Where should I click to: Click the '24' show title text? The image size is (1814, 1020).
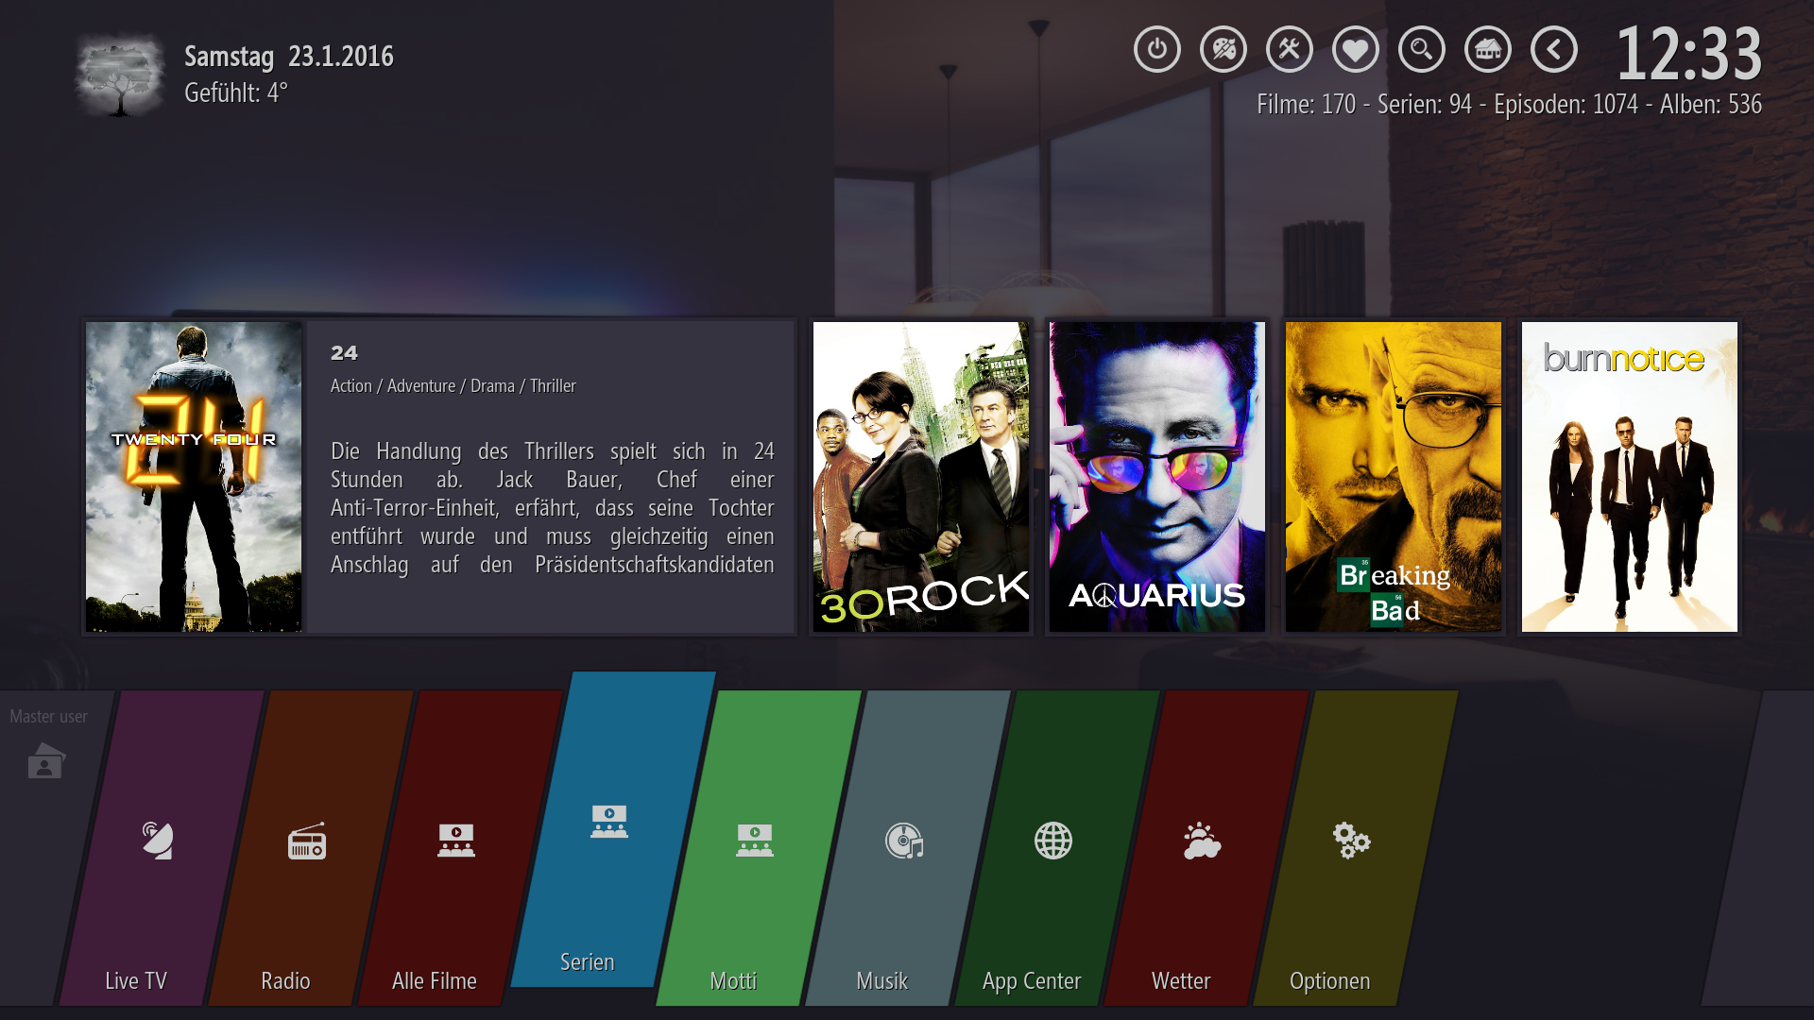click(x=344, y=353)
